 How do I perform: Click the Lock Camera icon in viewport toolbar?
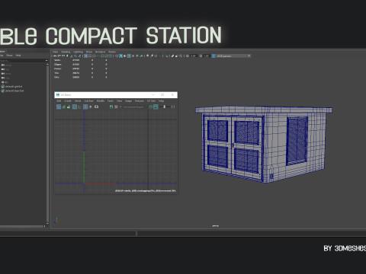click(59, 56)
